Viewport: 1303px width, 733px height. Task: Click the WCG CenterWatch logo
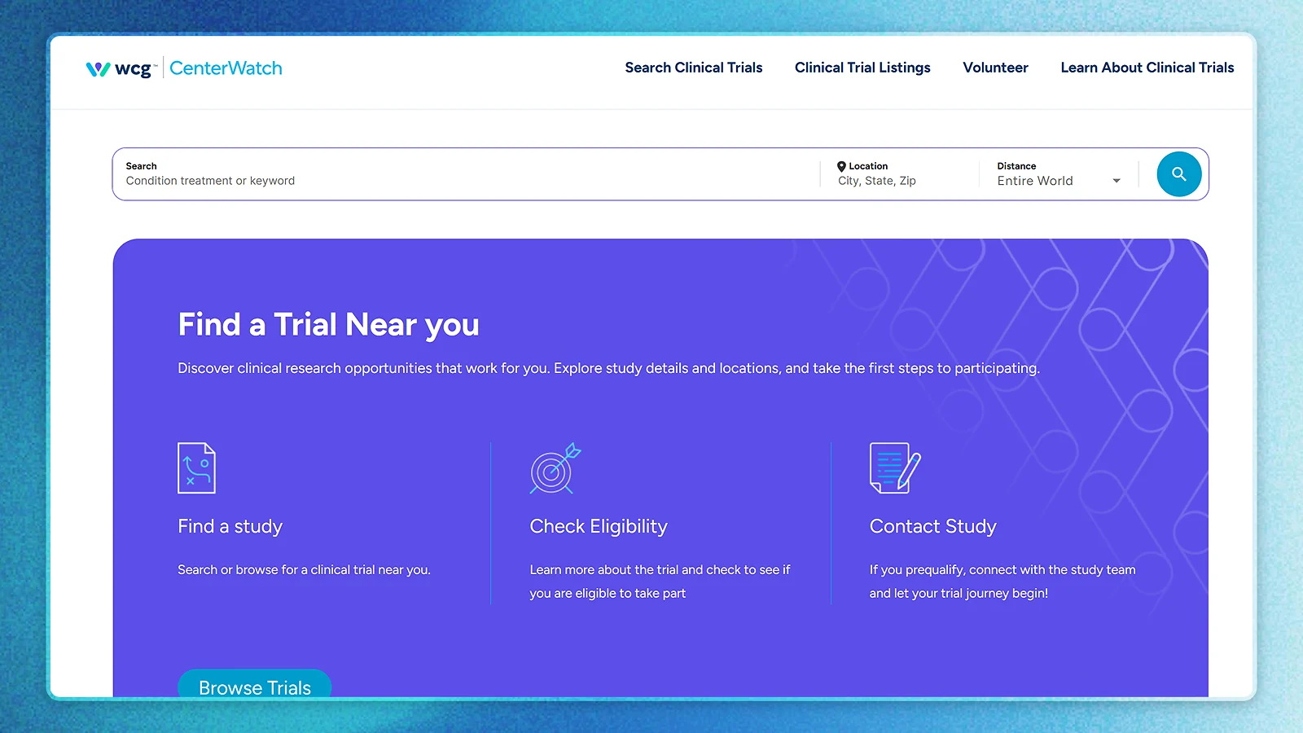point(184,68)
